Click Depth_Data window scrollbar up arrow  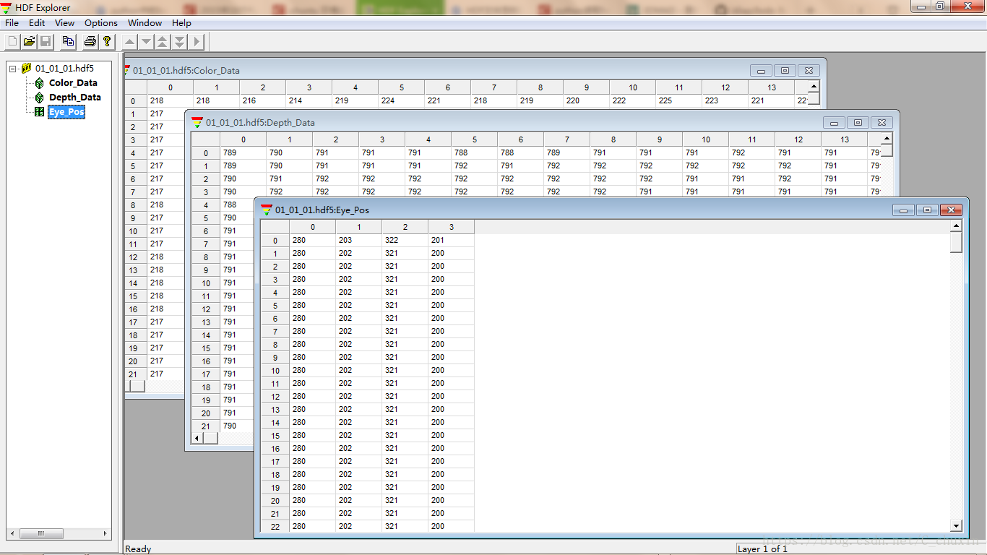(887, 138)
